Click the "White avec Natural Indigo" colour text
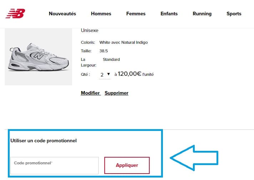This screenshot has width=254, height=180. point(123,42)
